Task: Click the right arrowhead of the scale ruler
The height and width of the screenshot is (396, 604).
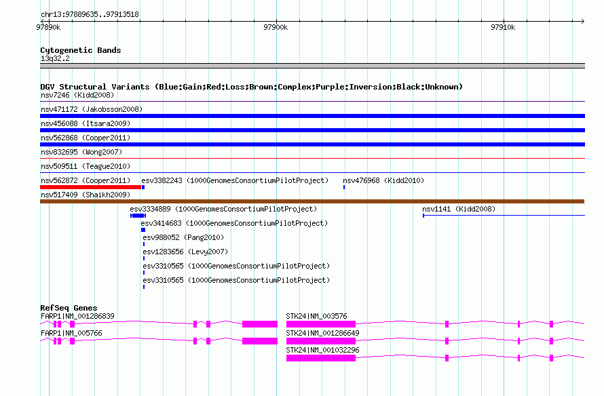Action: (582, 21)
